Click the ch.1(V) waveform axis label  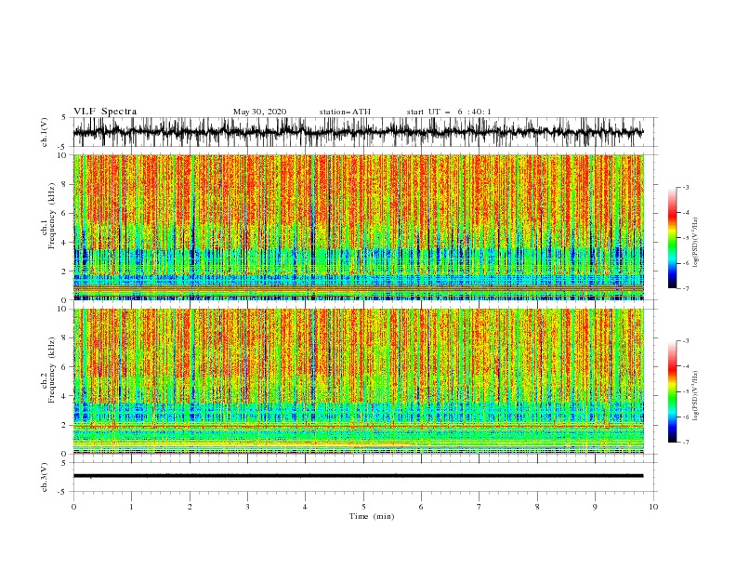click(45, 132)
